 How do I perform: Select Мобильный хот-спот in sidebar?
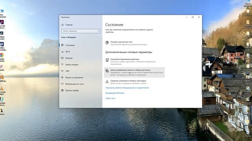[x=72, y=84]
